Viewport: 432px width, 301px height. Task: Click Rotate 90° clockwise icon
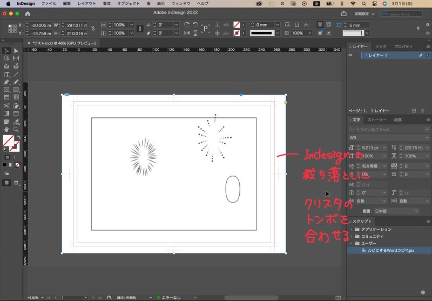[x=186, y=25]
